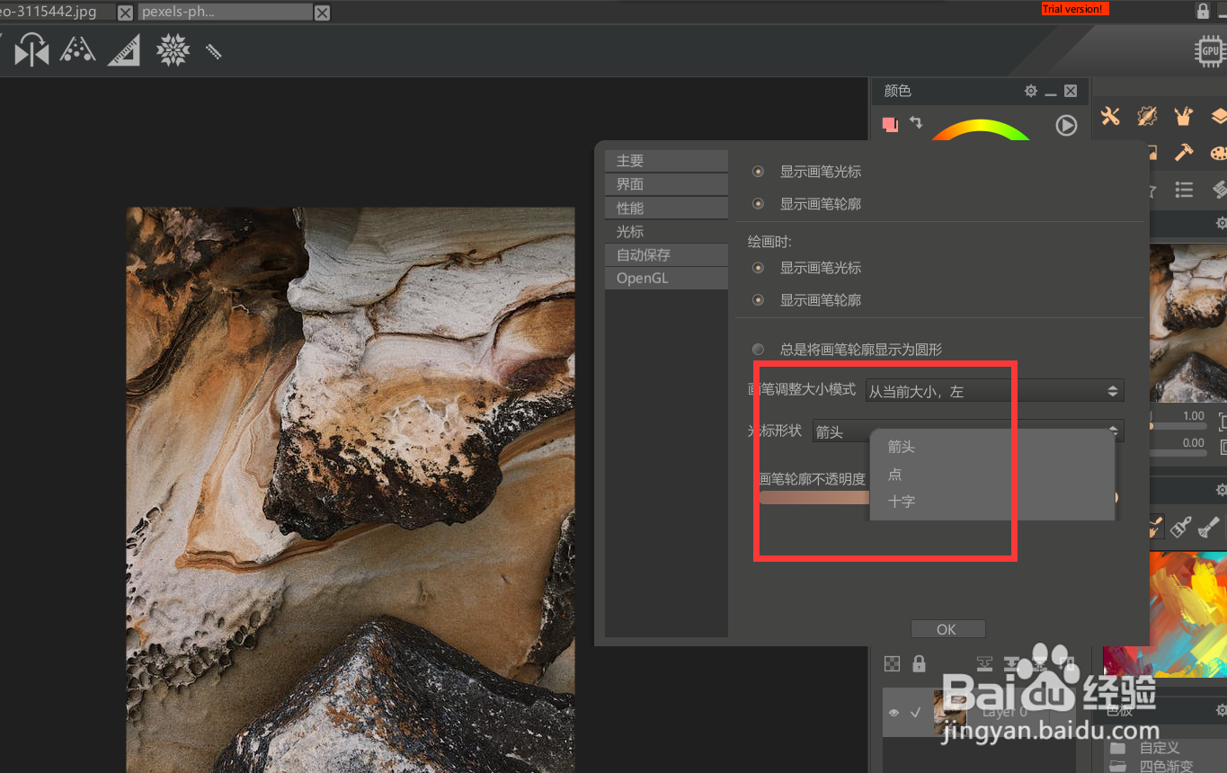Select the symmetry mirror tool

pyautogui.click(x=32, y=50)
